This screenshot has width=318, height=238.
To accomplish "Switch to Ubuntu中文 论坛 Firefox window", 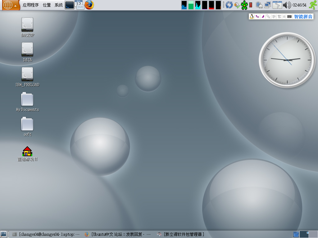I will click(x=118, y=234).
